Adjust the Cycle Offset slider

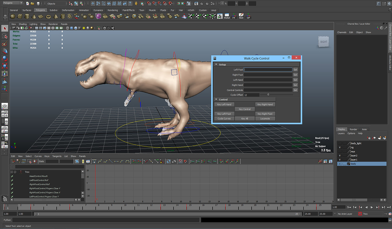(x=268, y=95)
